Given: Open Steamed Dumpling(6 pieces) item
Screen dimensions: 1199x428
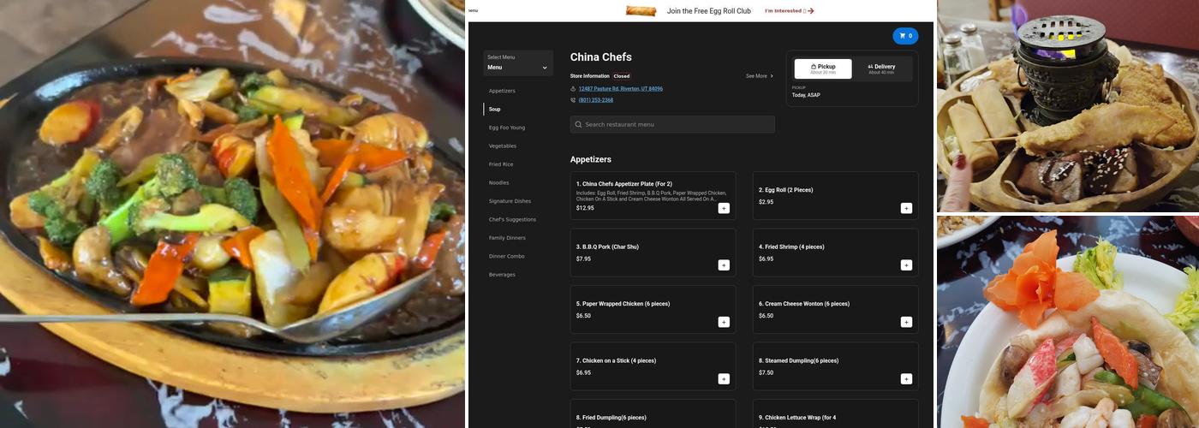Looking at the screenshot, I should (x=836, y=366).
